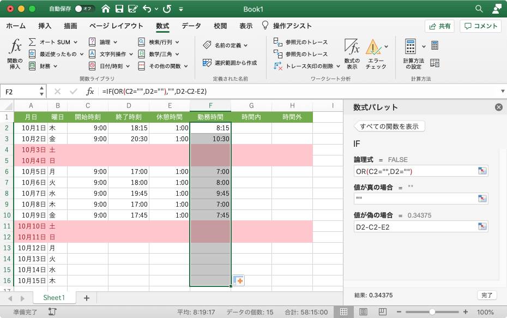Open the Page Layout (ページ レイアウト) tab

pos(116,26)
